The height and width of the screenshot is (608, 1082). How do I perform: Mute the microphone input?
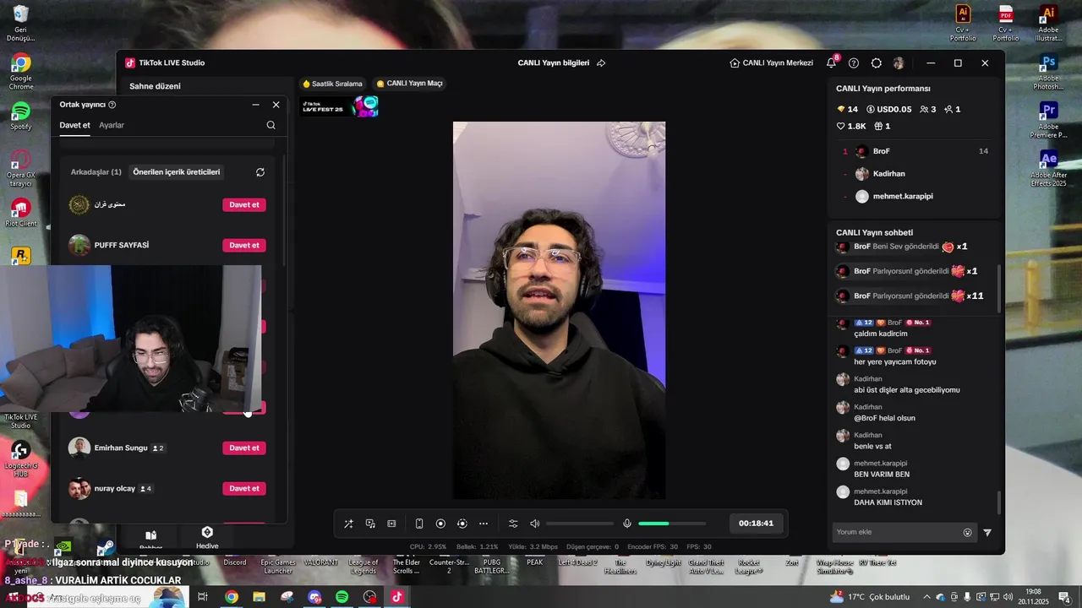(627, 524)
